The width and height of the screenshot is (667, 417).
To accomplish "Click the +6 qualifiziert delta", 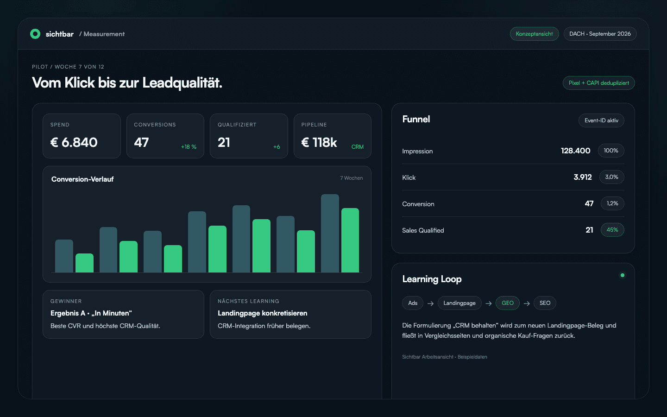I will 277,147.
